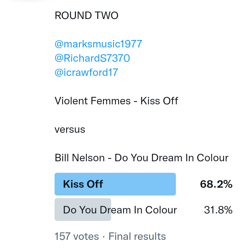Click the 31.8% poll result figure
Viewport: 244px width, 249px height.
coord(218,210)
